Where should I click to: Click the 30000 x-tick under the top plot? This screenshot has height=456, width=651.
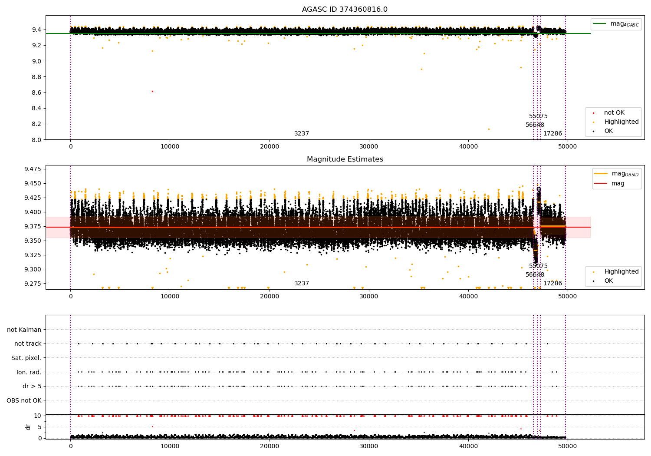coord(369,147)
